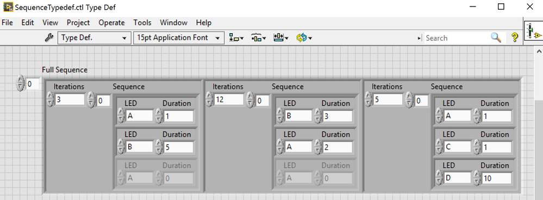Viewport: 543px width, 200px height.
Task: Click the first cluster's LED field showing A
Action: click(x=139, y=116)
